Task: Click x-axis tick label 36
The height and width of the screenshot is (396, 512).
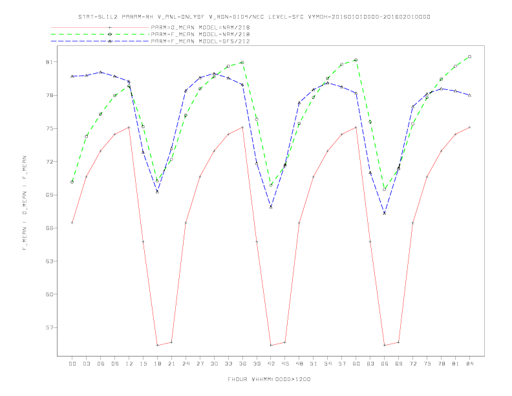Action: pyautogui.click(x=242, y=364)
